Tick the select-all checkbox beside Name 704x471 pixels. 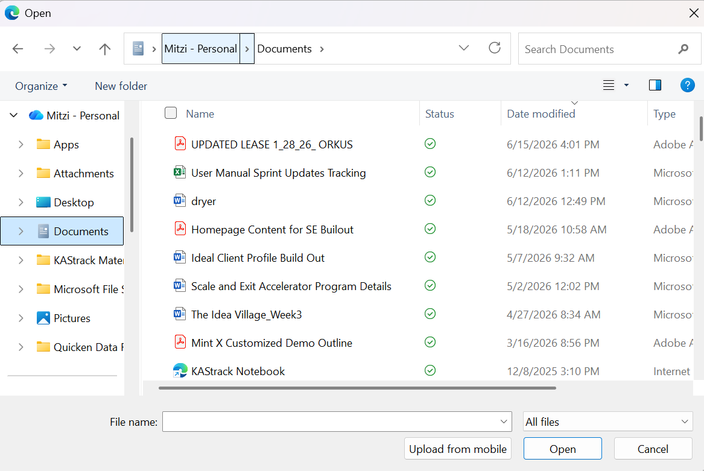click(171, 113)
